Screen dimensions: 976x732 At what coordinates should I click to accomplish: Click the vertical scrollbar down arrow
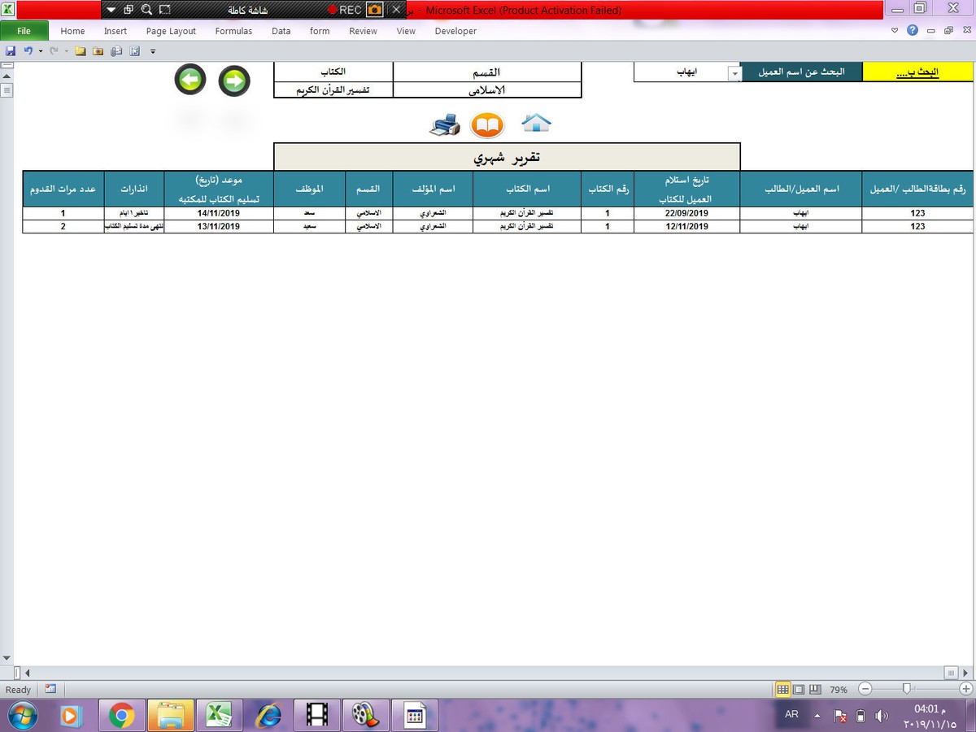tap(7, 658)
